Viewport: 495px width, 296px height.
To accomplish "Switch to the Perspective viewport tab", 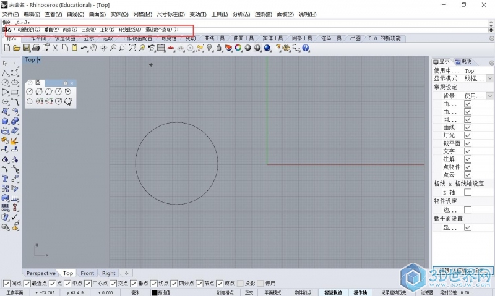I will pos(41,273).
